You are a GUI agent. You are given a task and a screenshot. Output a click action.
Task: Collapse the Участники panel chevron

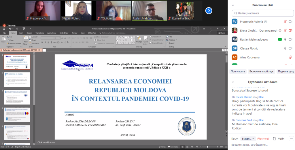coord(233,5)
